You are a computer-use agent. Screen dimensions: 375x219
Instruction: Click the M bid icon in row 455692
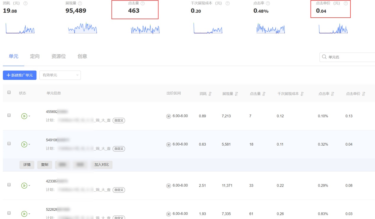(x=169, y=116)
